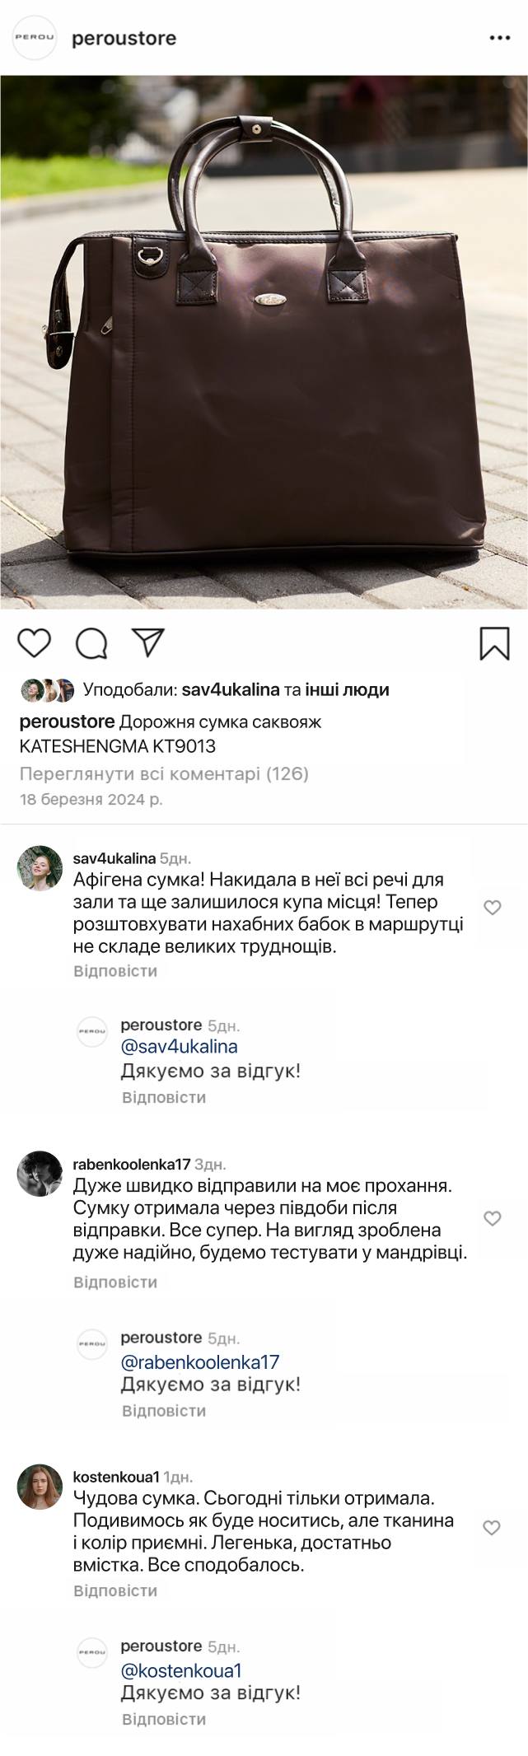Bookmark the post with save icon
This screenshot has width=528, height=1756.
point(494,643)
